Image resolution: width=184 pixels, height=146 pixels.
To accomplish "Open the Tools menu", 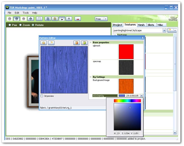I will (x=26, y=13).
